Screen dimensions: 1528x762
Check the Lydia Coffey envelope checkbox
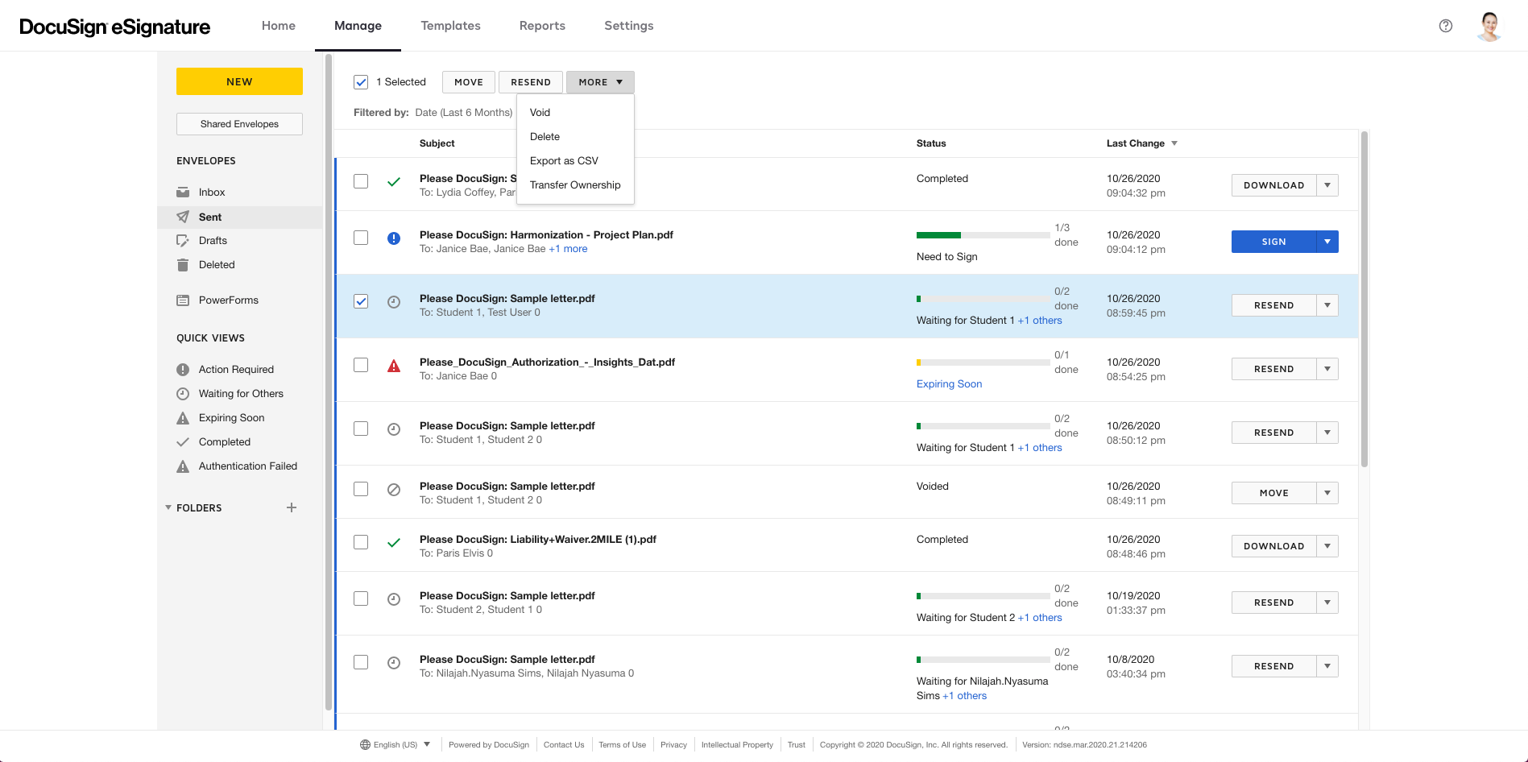coord(361,181)
